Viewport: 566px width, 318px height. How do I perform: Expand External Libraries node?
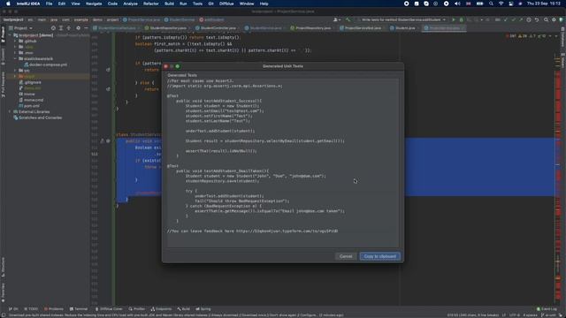10,112
